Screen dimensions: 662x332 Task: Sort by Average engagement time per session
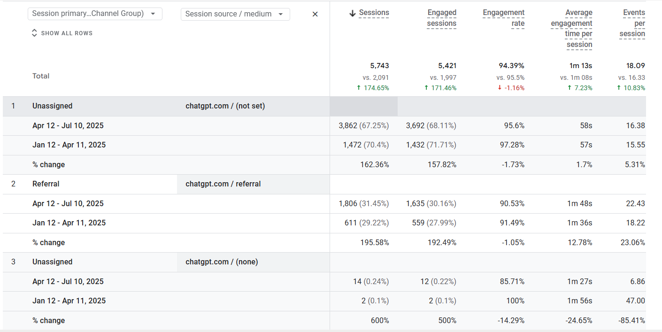(x=571, y=29)
